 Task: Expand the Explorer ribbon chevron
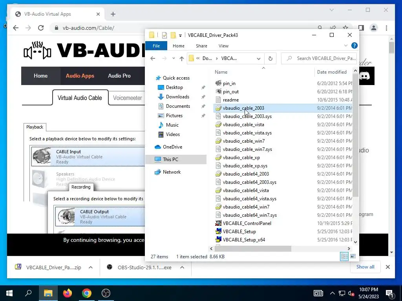(345, 45)
